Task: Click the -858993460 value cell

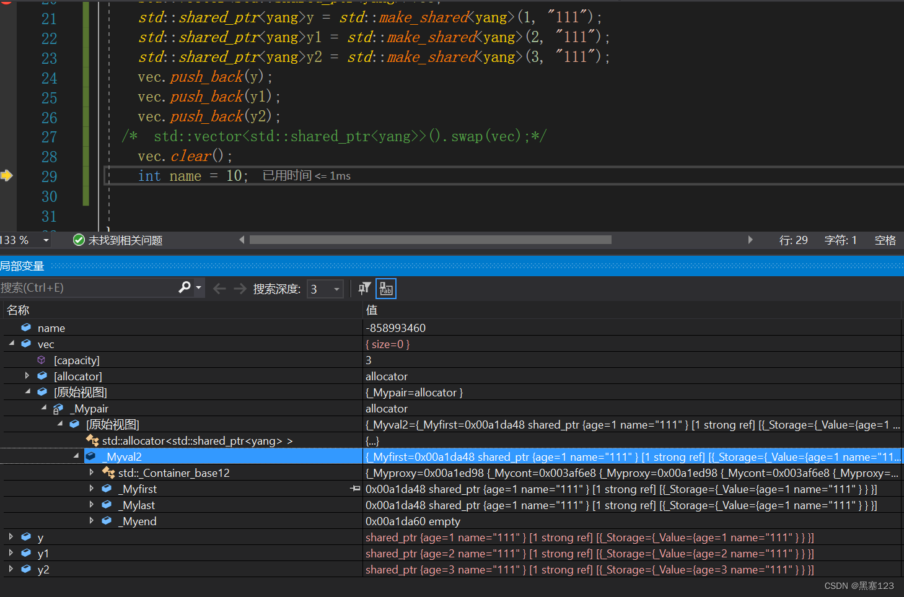Action: click(x=395, y=328)
